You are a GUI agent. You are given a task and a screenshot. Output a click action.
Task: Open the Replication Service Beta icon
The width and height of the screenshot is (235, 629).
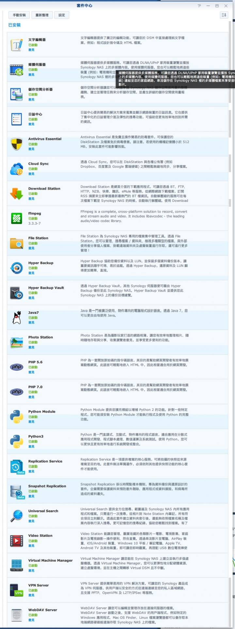(17, 467)
